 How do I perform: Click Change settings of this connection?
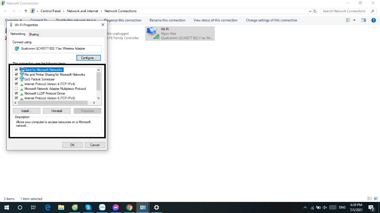(x=271, y=20)
